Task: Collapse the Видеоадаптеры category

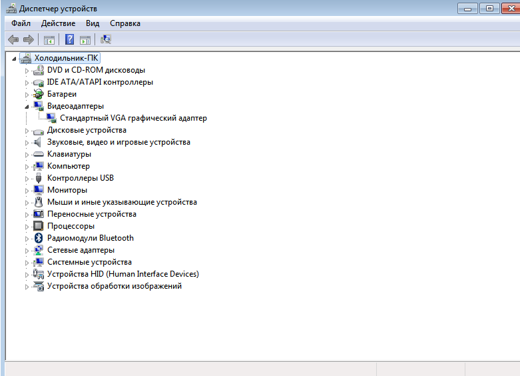Action: [27, 107]
